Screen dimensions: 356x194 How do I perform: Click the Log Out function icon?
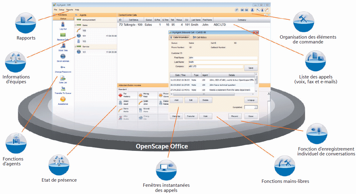pyautogui.click(x=63, y=25)
